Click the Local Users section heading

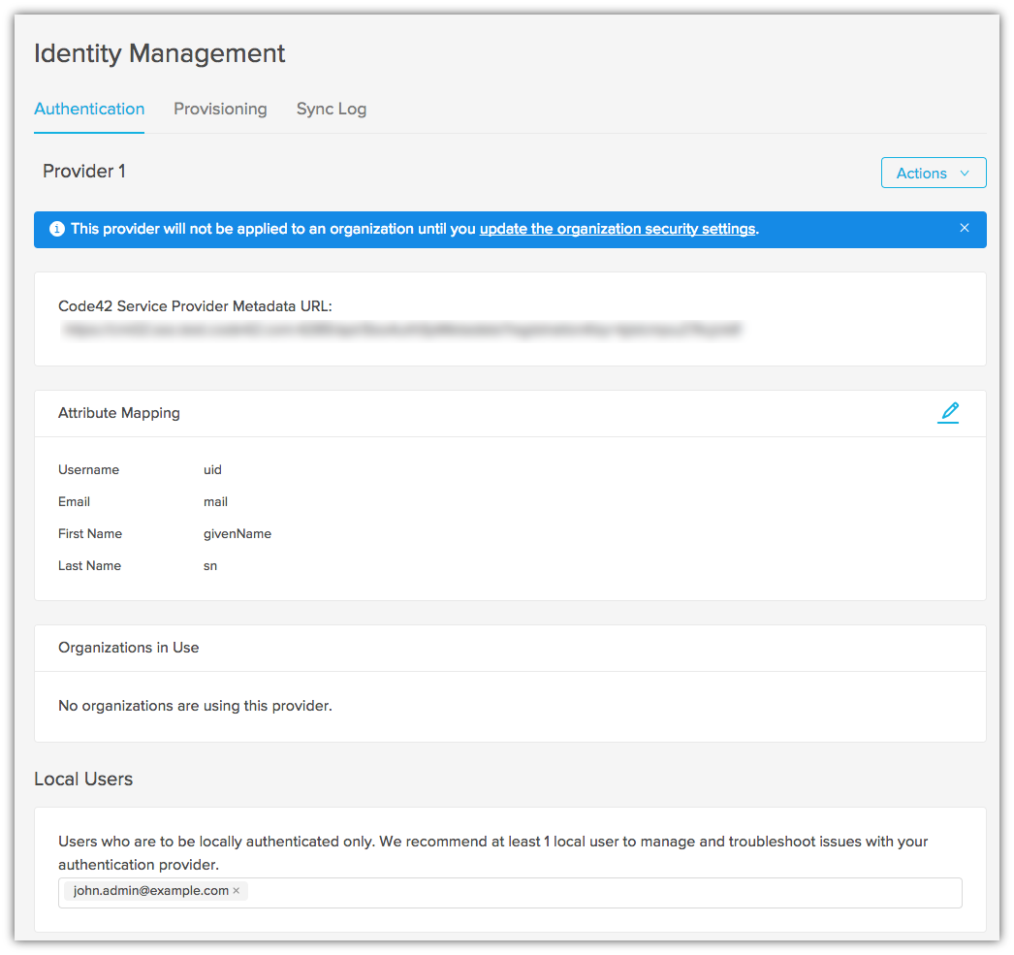coord(82,778)
